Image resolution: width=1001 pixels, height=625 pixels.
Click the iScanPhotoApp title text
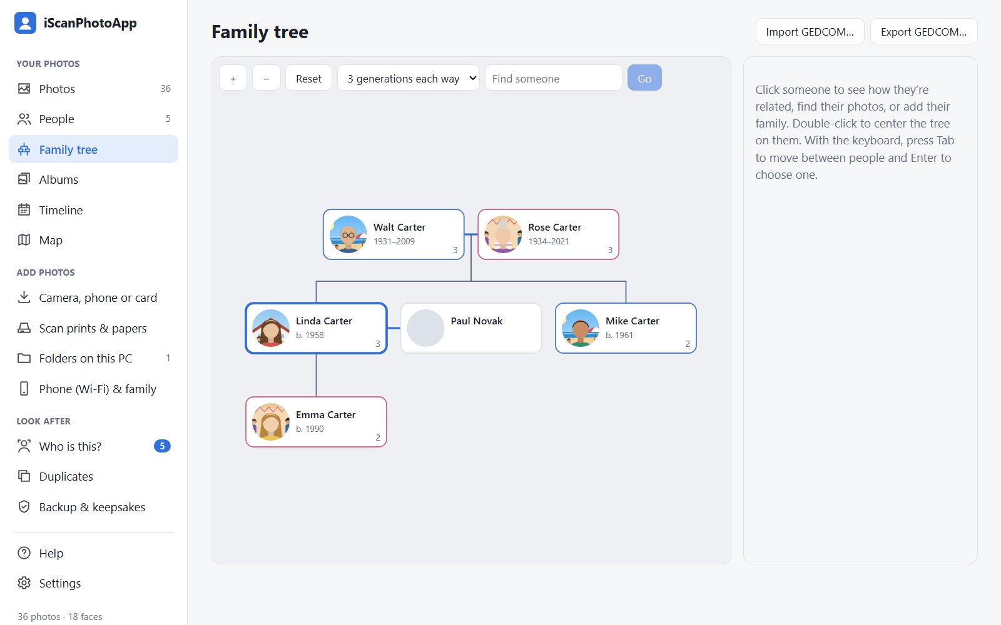point(90,23)
